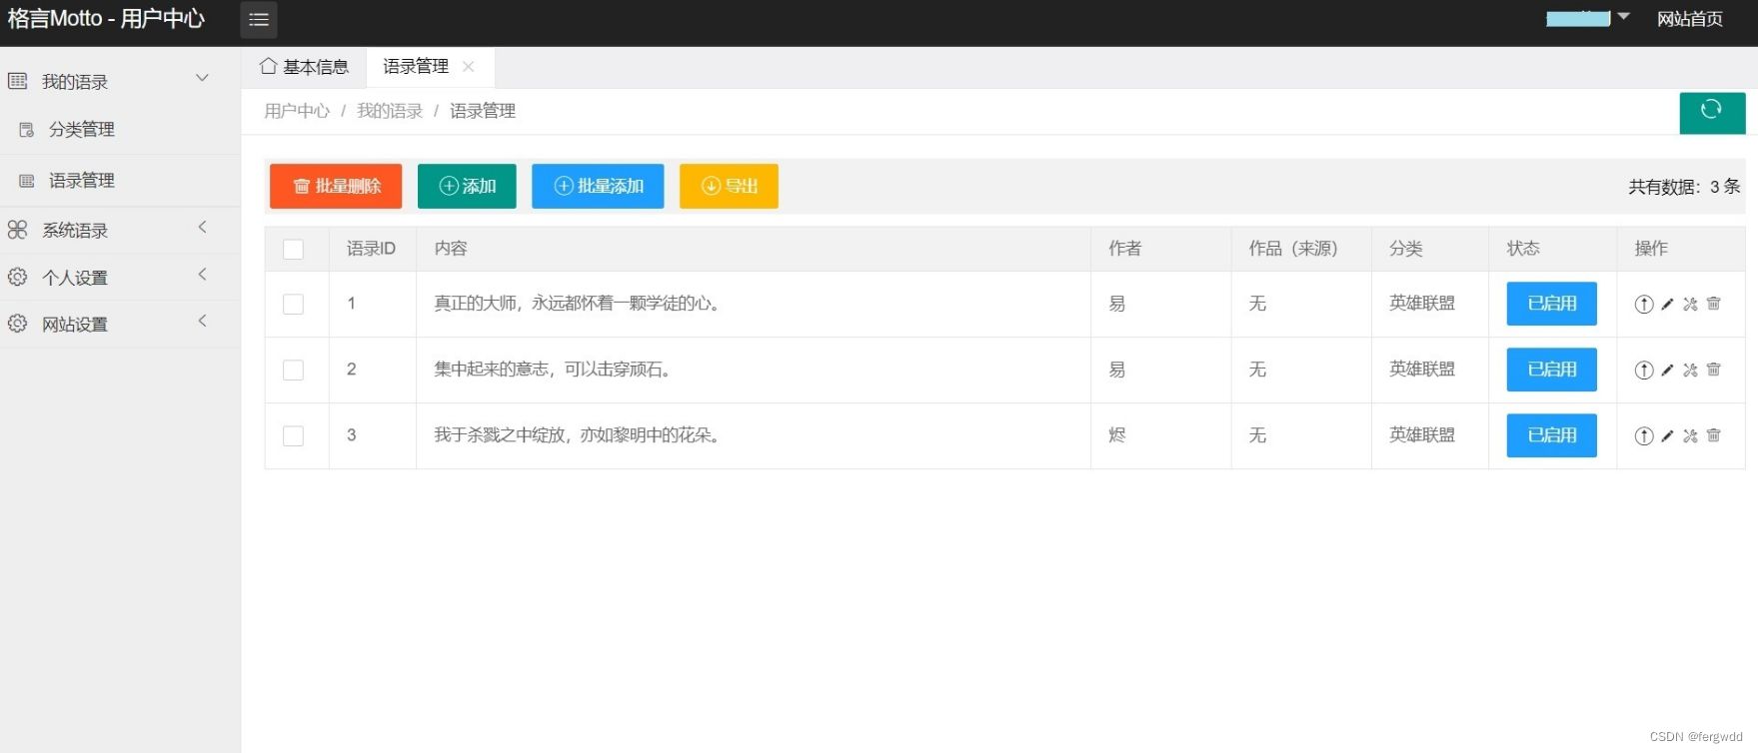This screenshot has width=1758, height=753.
Task: Delete quote 2 with trash icon
Action: [x=1713, y=370]
